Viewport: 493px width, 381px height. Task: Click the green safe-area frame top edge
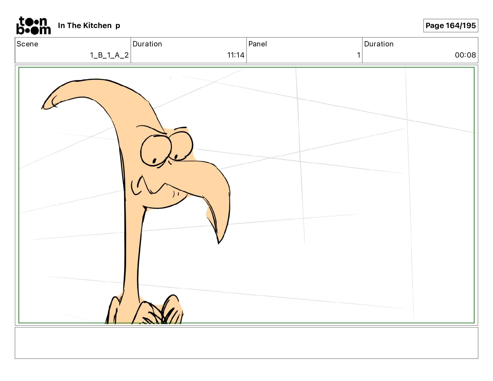[x=247, y=68]
